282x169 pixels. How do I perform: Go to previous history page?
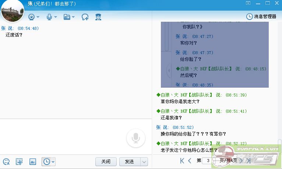coord(190,161)
